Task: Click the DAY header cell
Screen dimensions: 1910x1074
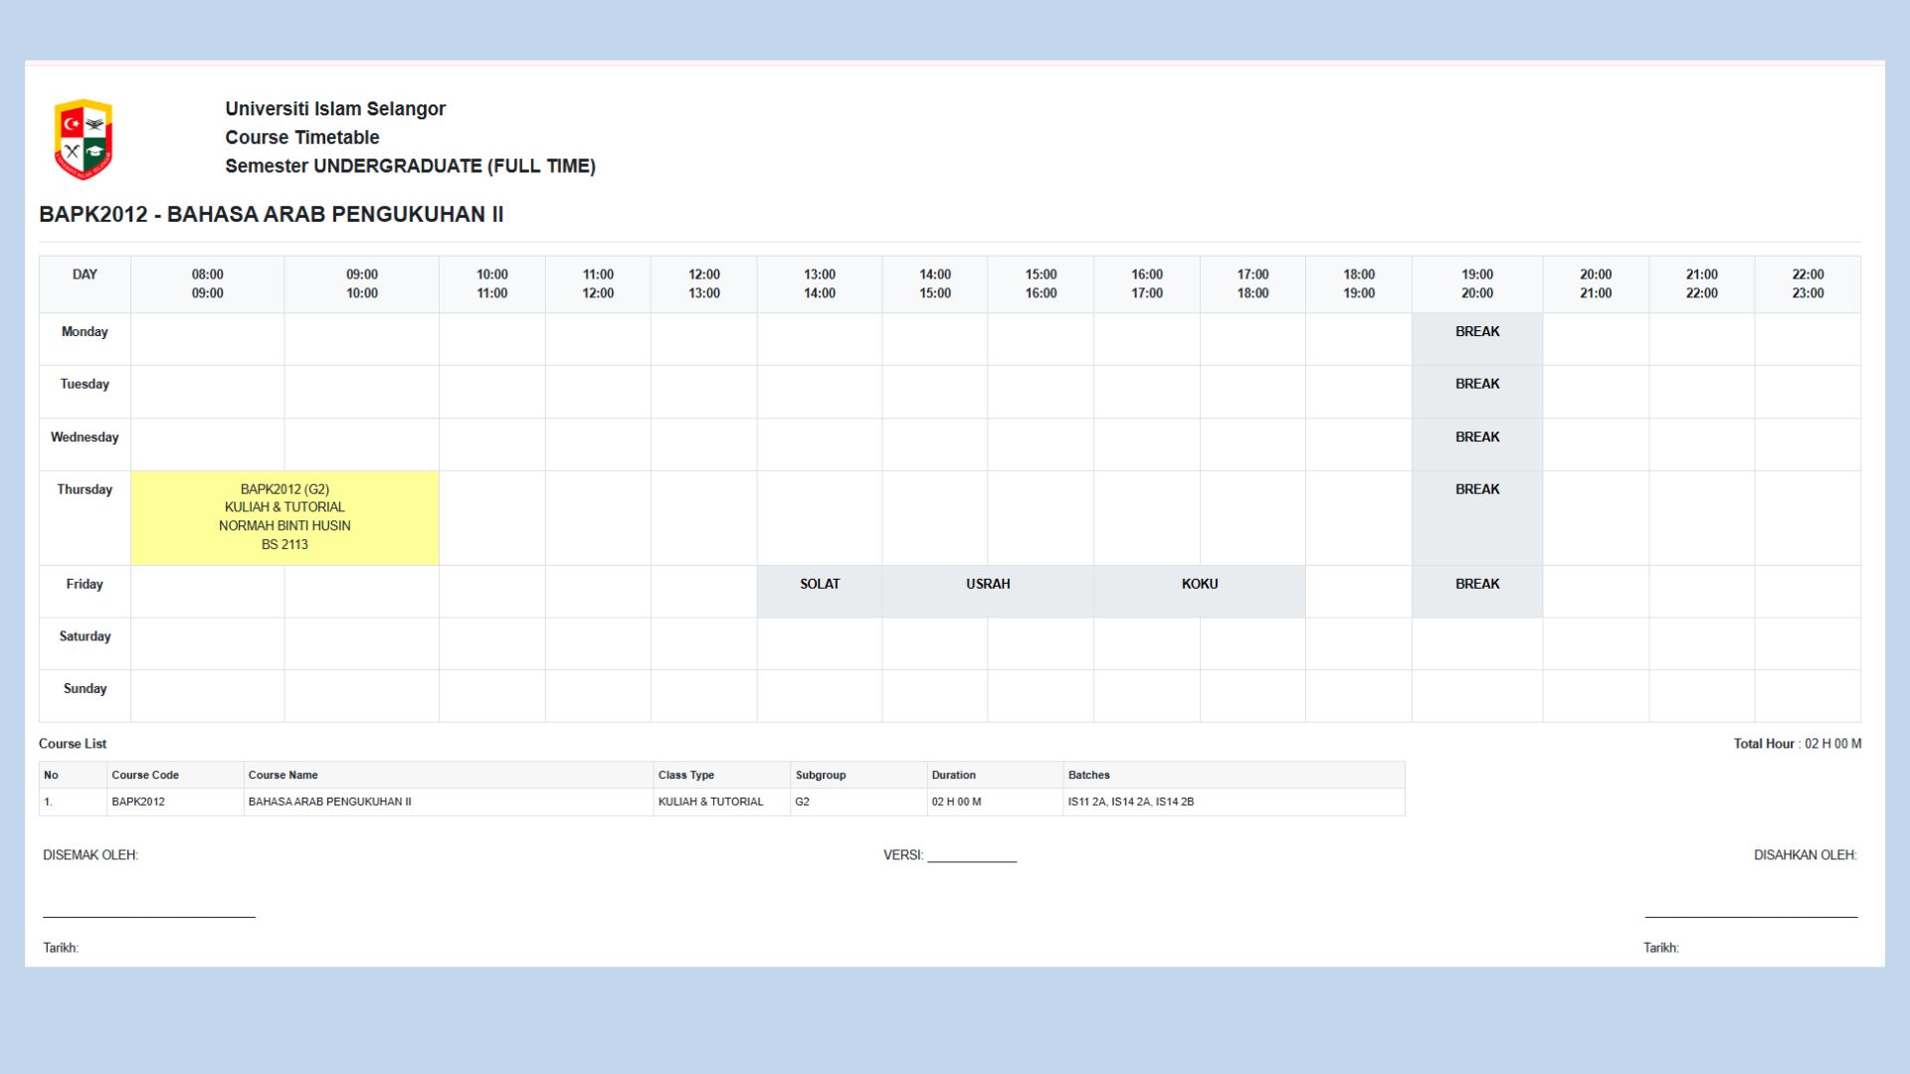Action: click(x=84, y=274)
